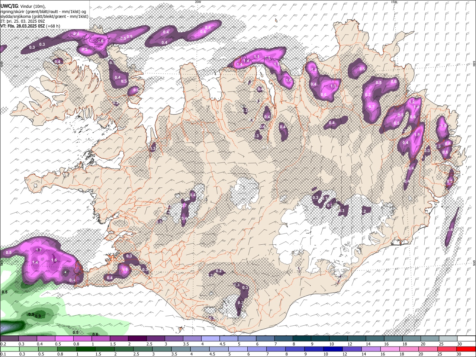
Task: Select the dark teal 8–9 upper legend swatch
Action: 302,339
